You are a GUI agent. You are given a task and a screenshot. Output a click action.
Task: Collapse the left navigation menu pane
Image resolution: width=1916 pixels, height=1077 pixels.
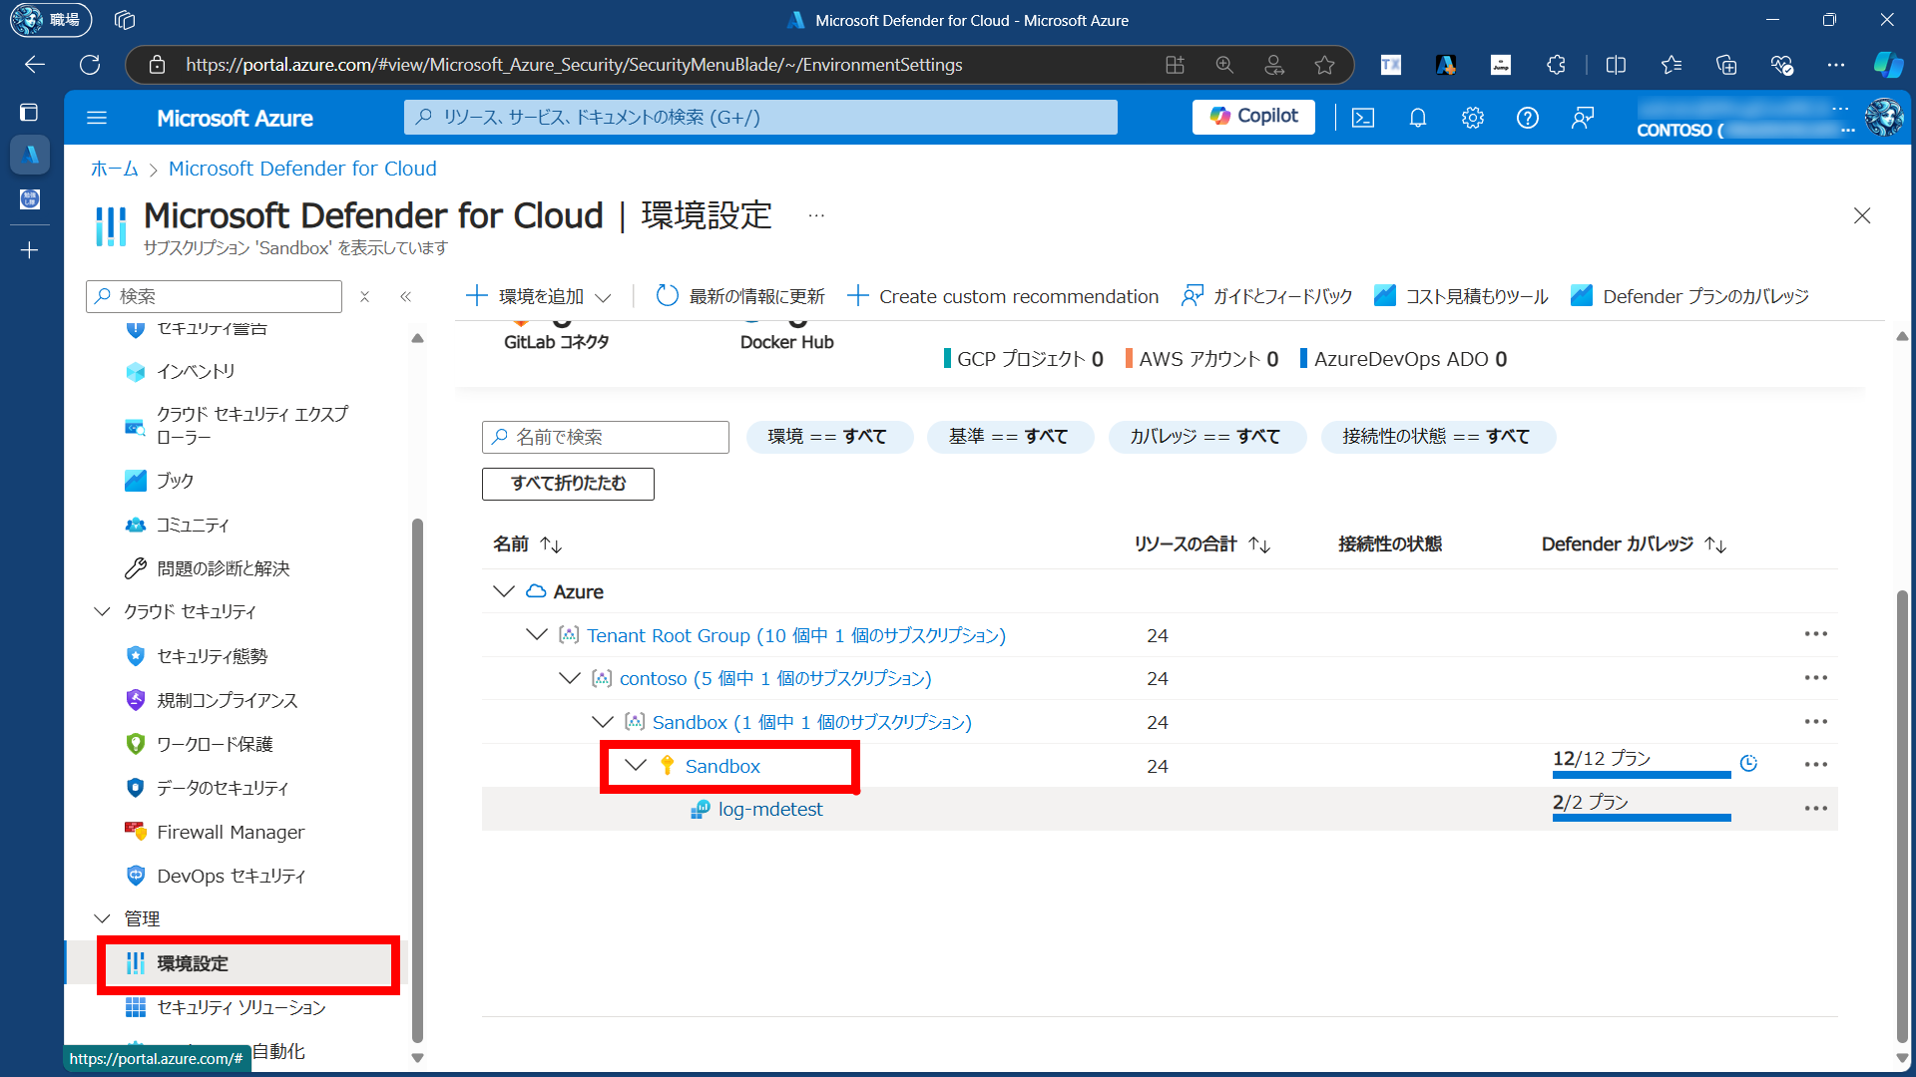point(406,296)
